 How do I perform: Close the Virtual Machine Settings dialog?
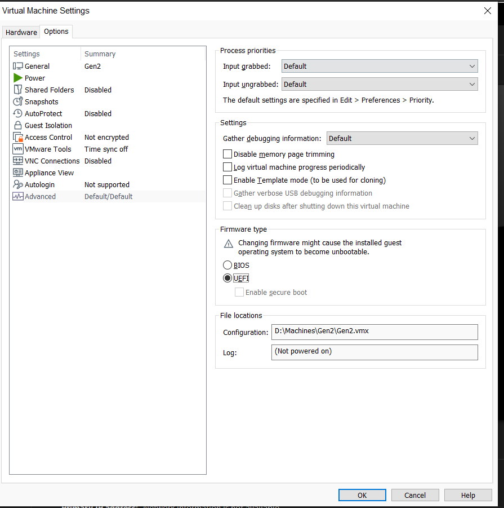(488, 11)
